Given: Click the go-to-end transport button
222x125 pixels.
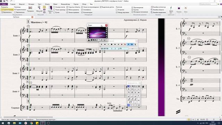Looking at the screenshot, I should tap(118, 44).
